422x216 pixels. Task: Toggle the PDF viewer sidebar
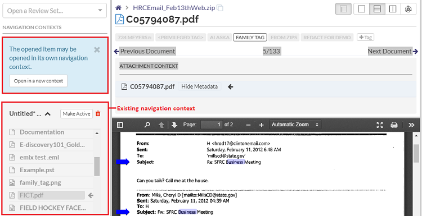pyautogui.click(x=120, y=125)
